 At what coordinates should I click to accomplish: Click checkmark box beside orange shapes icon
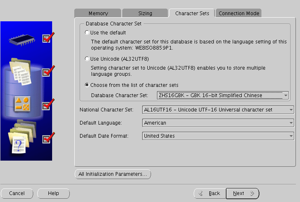pyautogui.click(x=46, y=106)
